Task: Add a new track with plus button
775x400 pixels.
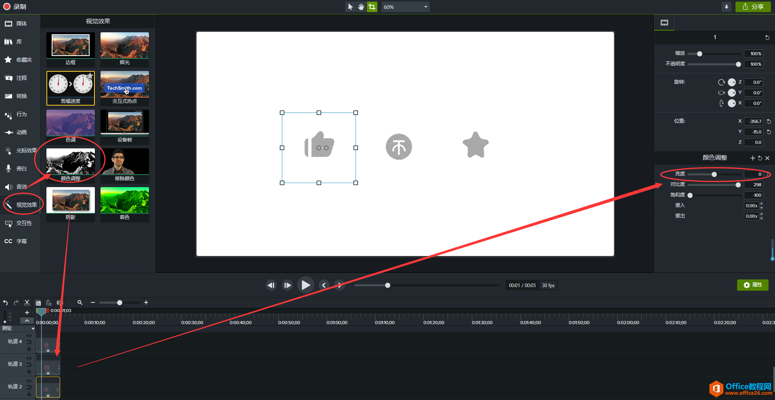Action: 27,313
